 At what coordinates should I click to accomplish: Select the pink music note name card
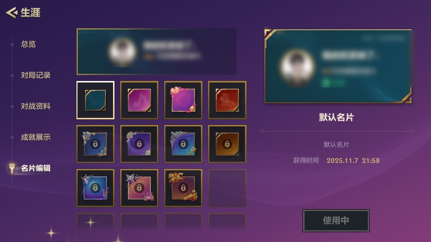pyautogui.click(x=139, y=100)
